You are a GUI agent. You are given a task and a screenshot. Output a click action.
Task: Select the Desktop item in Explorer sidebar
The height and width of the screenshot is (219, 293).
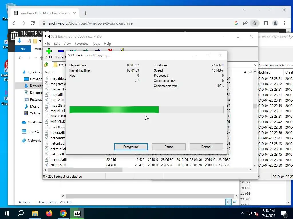[x=33, y=79]
